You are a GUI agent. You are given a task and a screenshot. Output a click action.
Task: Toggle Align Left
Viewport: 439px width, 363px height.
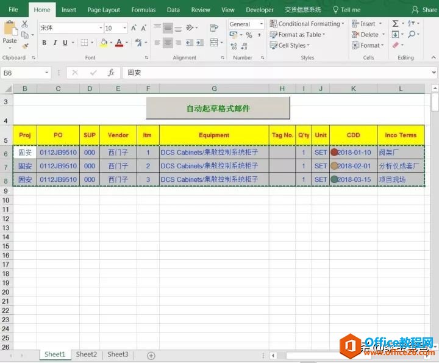pyautogui.click(x=157, y=43)
